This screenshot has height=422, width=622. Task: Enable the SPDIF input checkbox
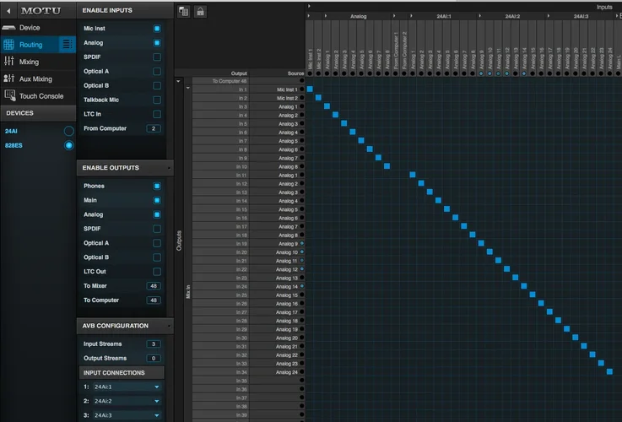[x=156, y=57]
